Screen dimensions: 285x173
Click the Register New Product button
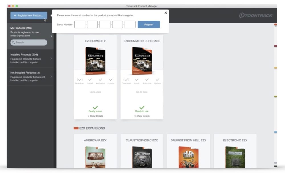29,15
